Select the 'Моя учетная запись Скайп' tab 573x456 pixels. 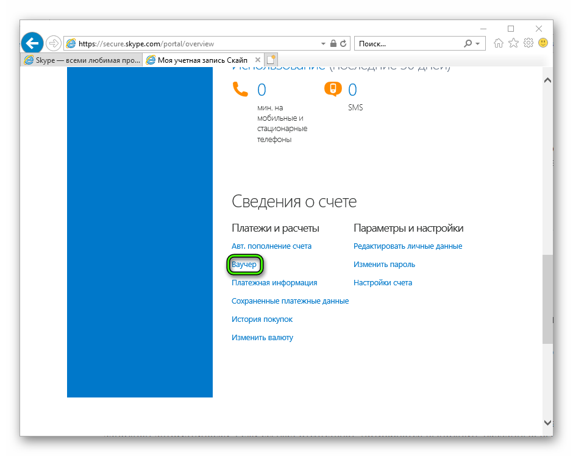[x=203, y=60]
